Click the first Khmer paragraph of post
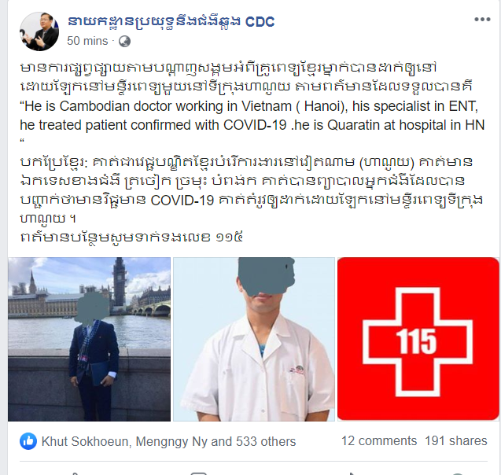 pos(246,77)
